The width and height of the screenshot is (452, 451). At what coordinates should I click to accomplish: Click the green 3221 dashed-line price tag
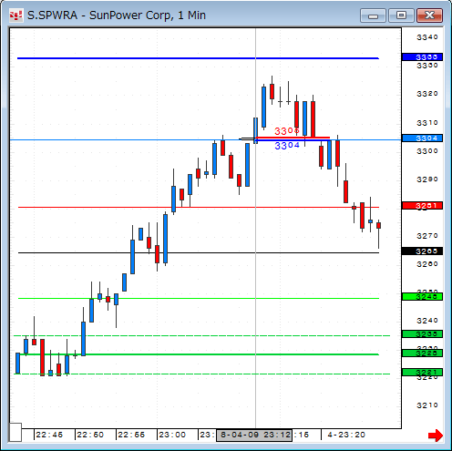422,373
